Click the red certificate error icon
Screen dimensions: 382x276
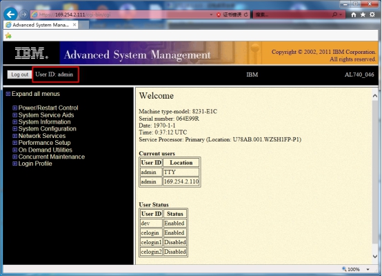[219, 14]
